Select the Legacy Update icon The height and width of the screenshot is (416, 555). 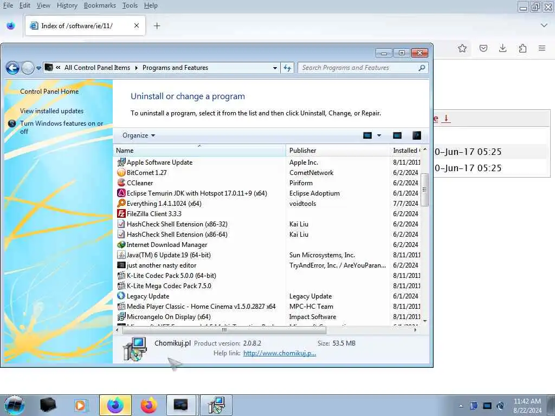(x=121, y=296)
